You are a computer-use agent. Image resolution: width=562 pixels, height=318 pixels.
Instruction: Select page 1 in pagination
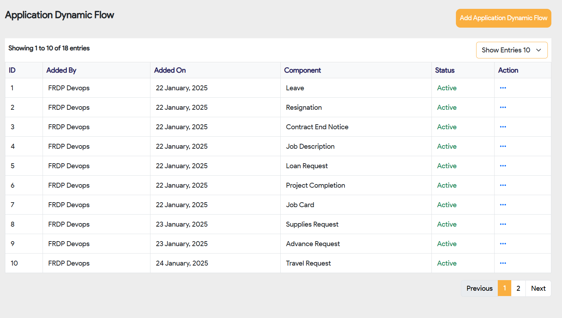[x=504, y=288]
